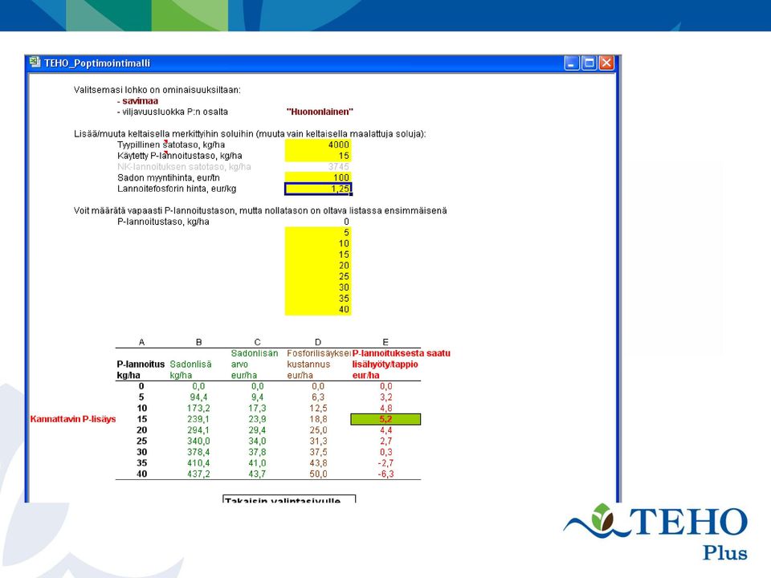771x578 pixels.
Task: Click the 4,8 lisähyöty value
Action: (386, 409)
